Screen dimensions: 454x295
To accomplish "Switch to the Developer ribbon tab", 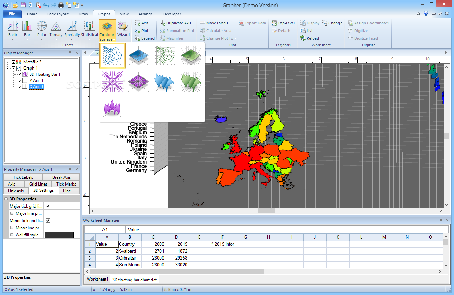I will [x=172, y=14].
